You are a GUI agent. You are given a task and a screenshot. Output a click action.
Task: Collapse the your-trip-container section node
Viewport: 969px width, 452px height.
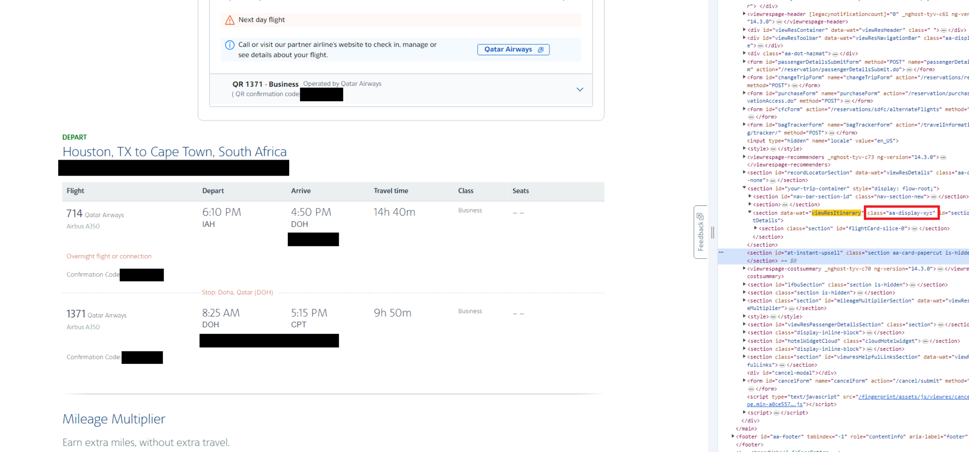point(744,188)
